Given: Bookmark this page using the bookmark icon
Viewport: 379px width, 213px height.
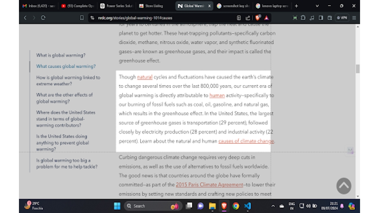Looking at the screenshot, I should coord(82,18).
